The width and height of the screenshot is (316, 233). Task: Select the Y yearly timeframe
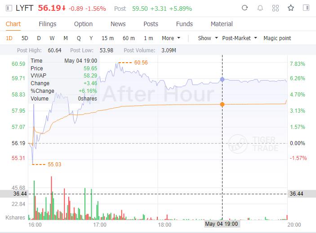pos(91,38)
